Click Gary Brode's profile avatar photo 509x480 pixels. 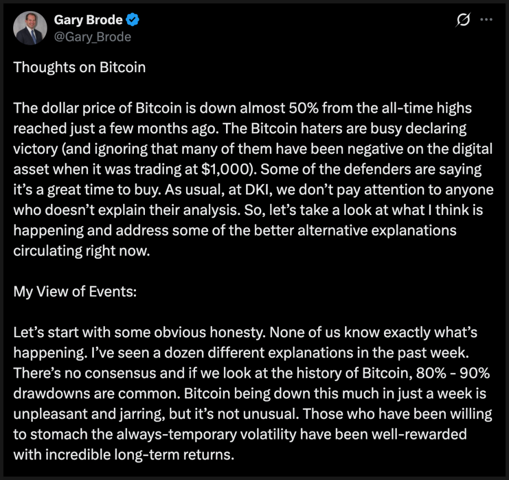[x=30, y=28]
